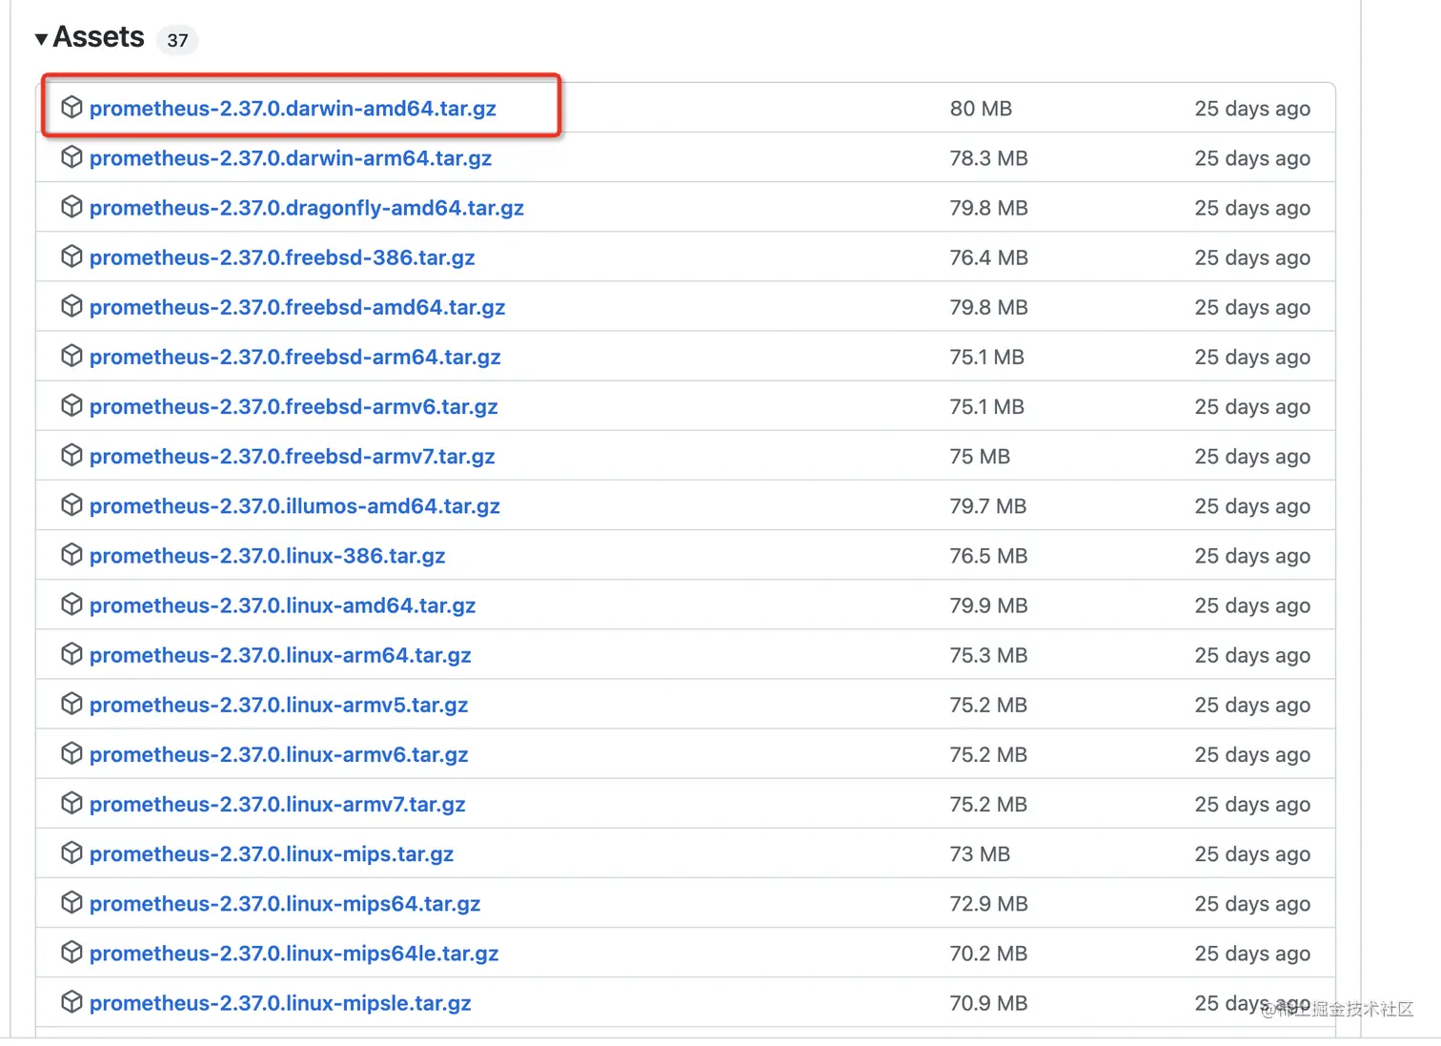Click package icon beside linux-armv6 tarball
The height and width of the screenshot is (1046, 1441).
pos(71,753)
